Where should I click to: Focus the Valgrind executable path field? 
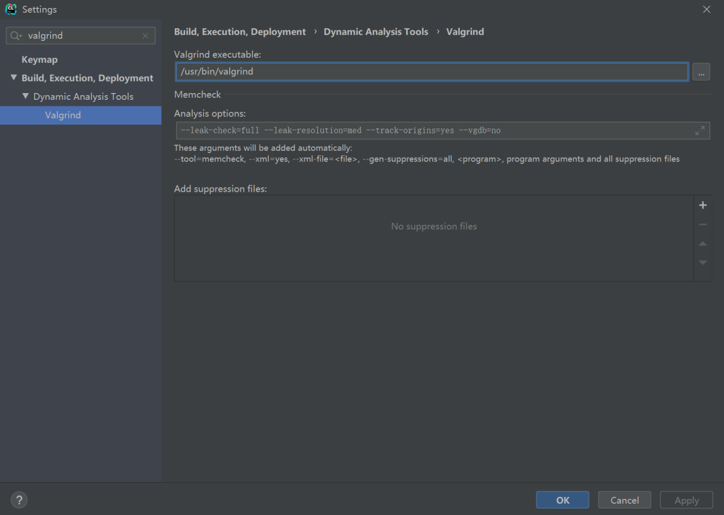click(x=432, y=72)
